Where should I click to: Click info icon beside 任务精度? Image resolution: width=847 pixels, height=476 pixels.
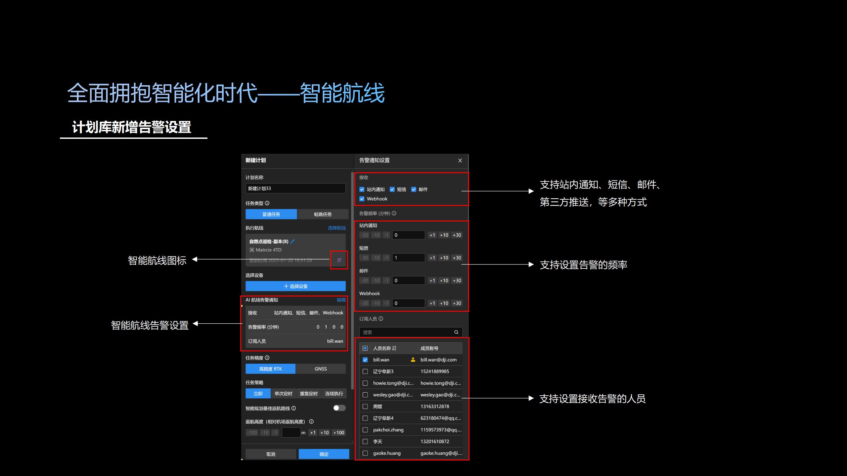[x=267, y=358]
